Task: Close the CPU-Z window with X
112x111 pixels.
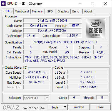Action: point(105,4)
